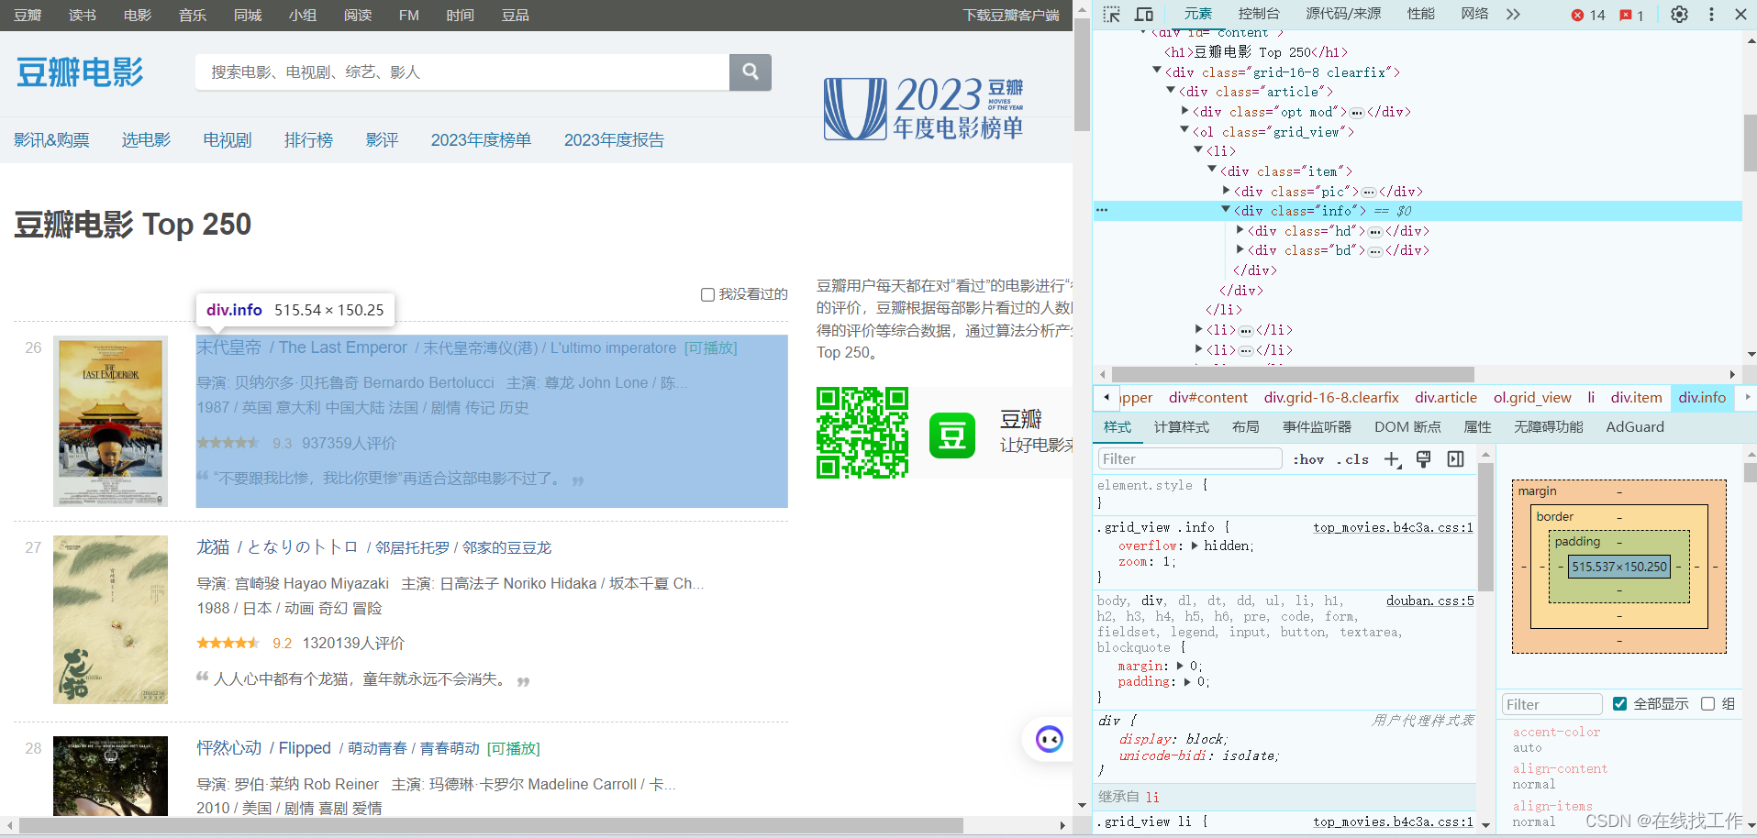Collapse the div class="info" node
1757x838 pixels.
[1225, 210]
